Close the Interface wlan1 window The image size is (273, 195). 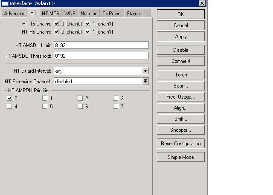[x=202, y=3]
